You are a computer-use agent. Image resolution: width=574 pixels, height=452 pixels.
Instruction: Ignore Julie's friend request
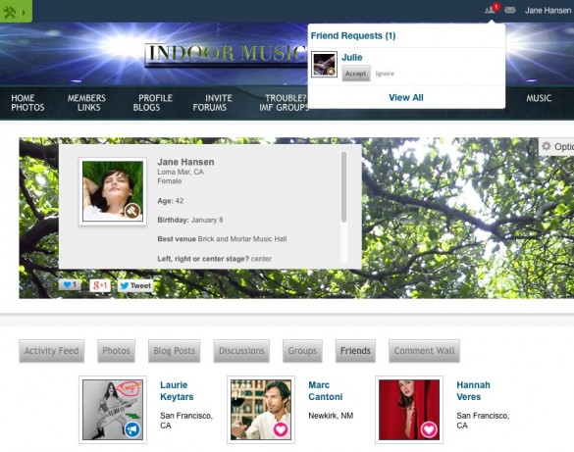point(385,74)
